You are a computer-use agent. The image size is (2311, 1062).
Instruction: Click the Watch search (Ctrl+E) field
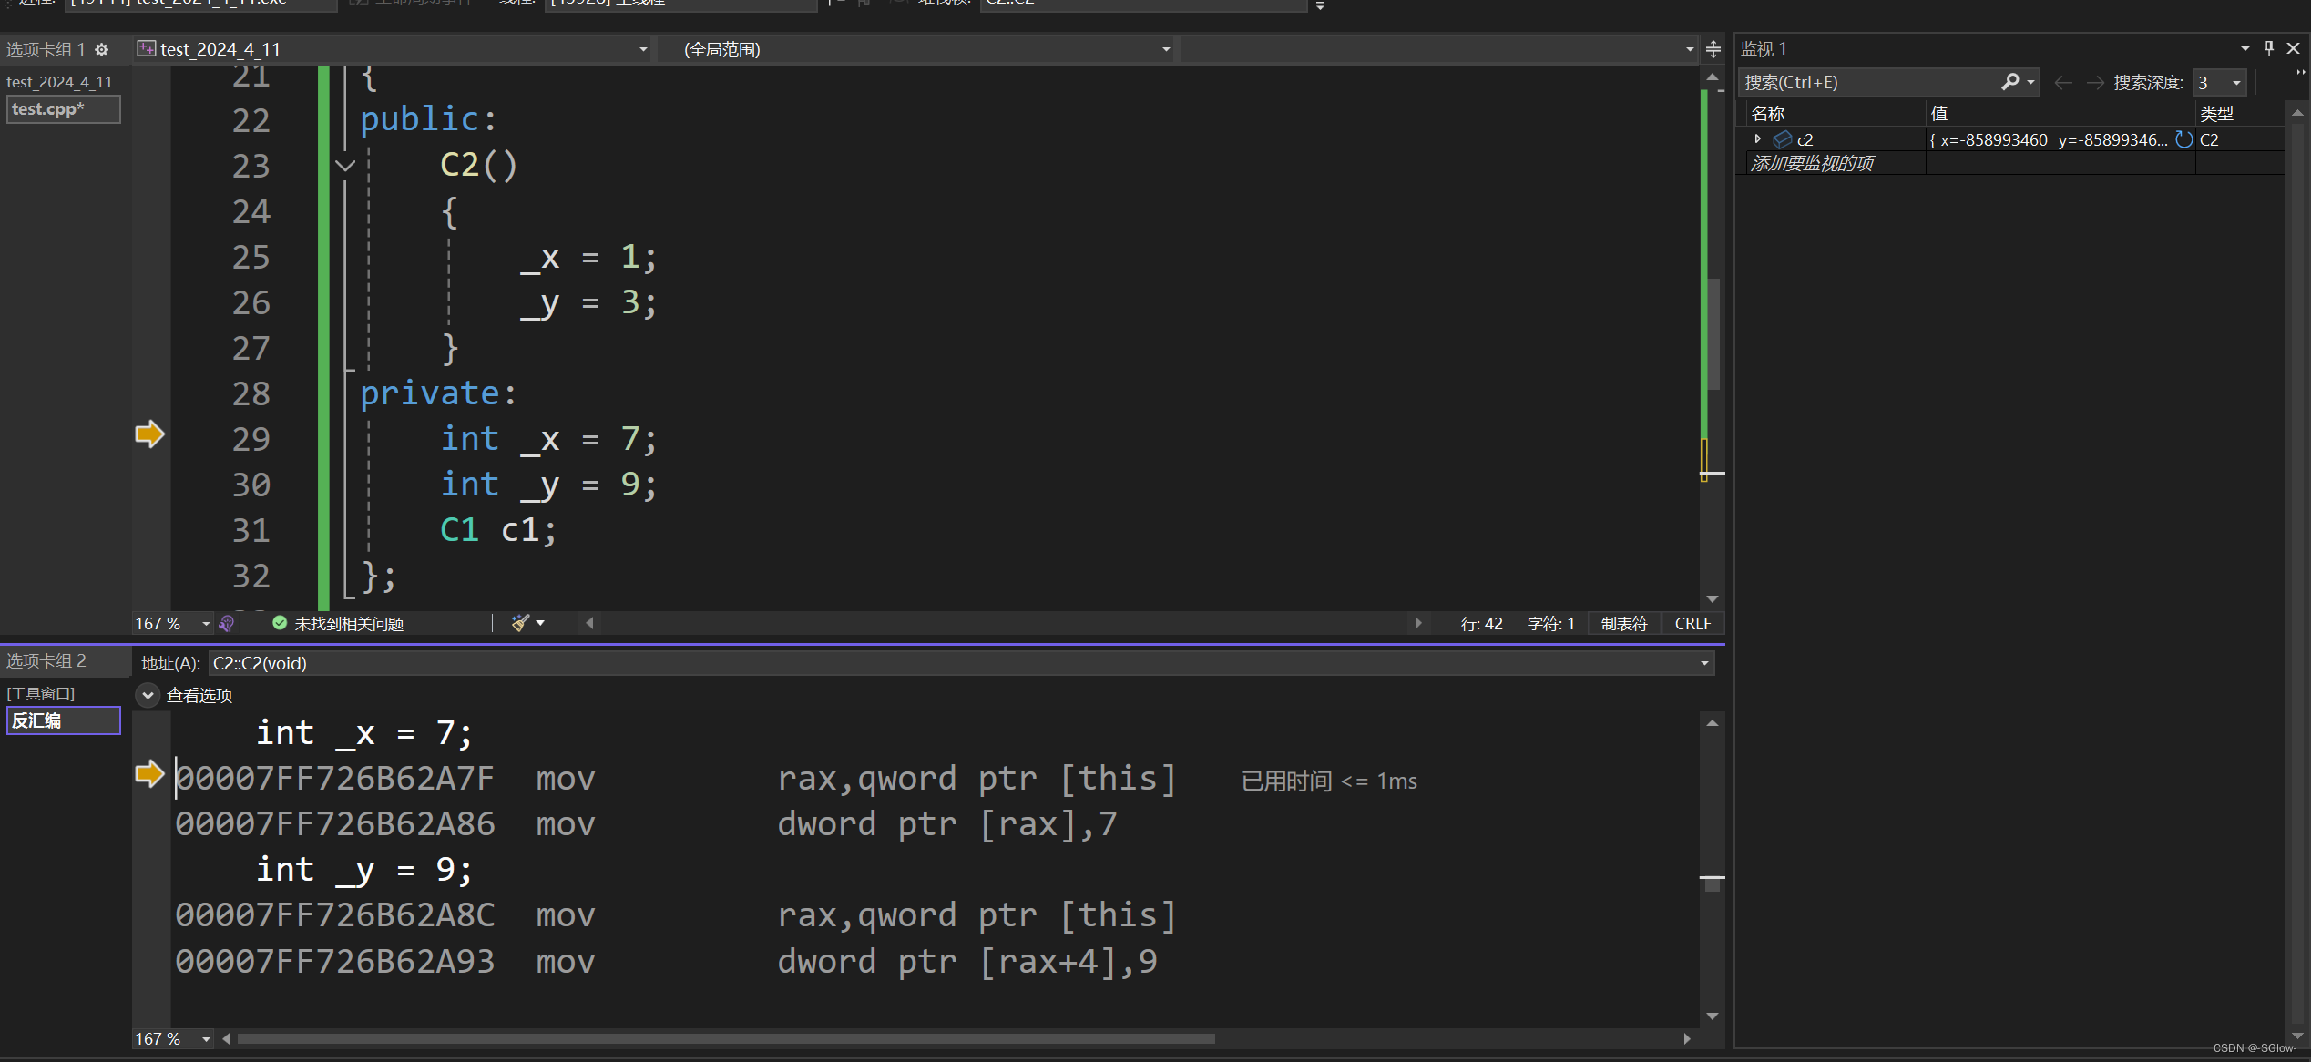(1869, 83)
